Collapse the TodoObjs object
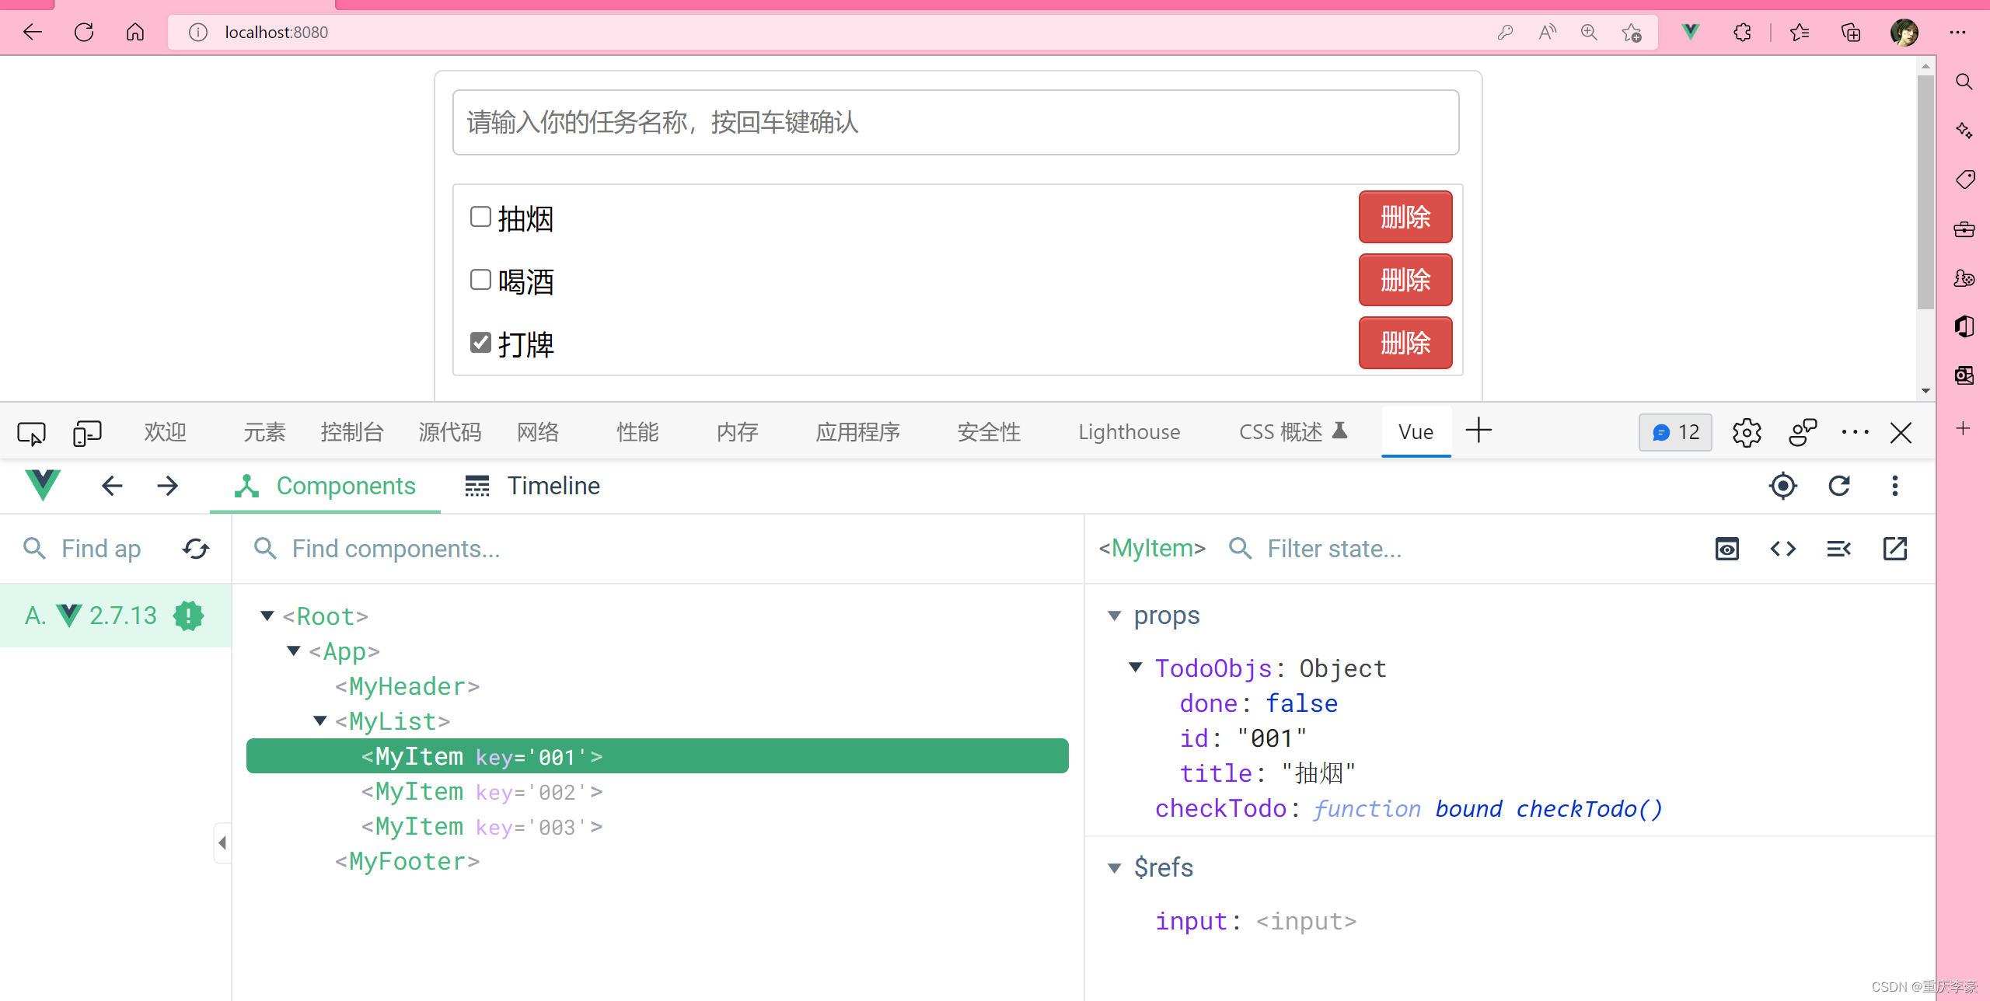The height and width of the screenshot is (1001, 1990). coord(1136,668)
